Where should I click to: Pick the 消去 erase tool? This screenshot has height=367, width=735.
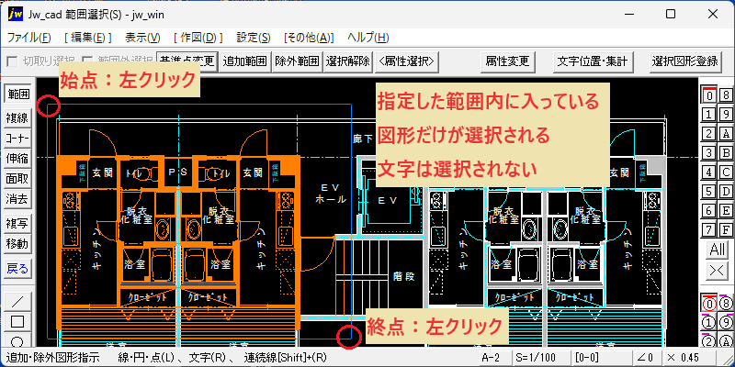tap(17, 200)
